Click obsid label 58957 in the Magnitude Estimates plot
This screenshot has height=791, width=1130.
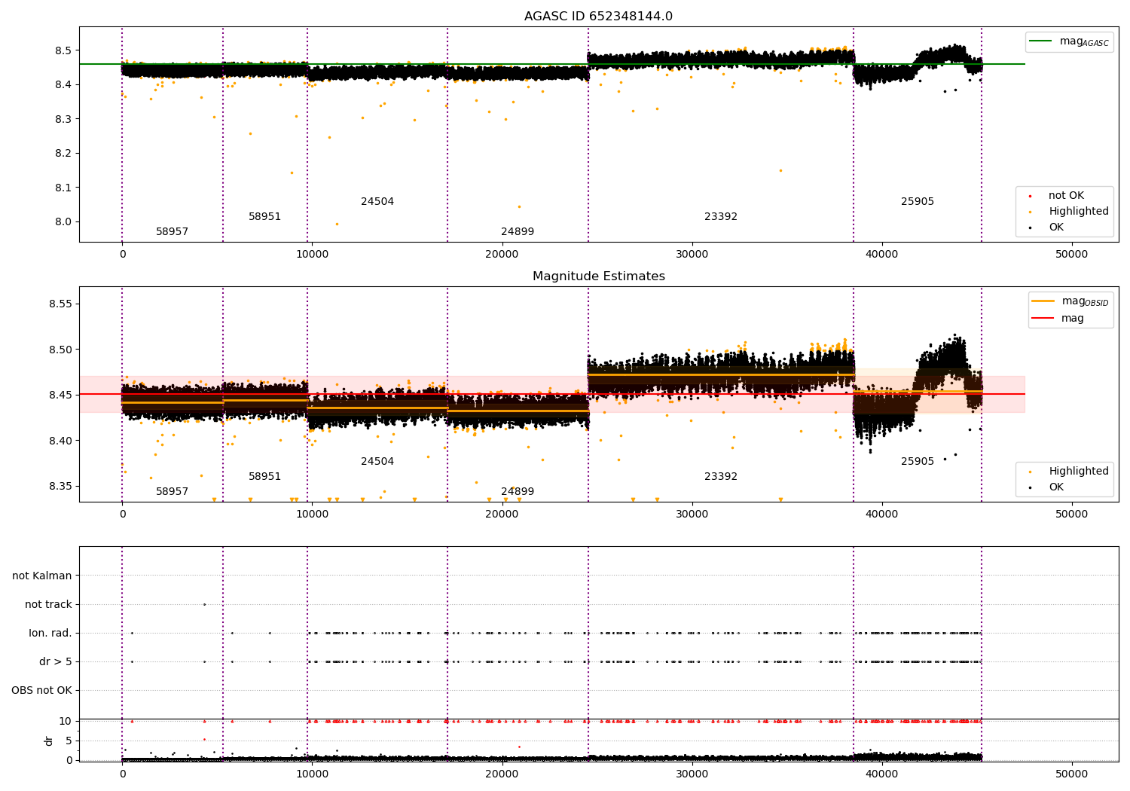click(172, 492)
